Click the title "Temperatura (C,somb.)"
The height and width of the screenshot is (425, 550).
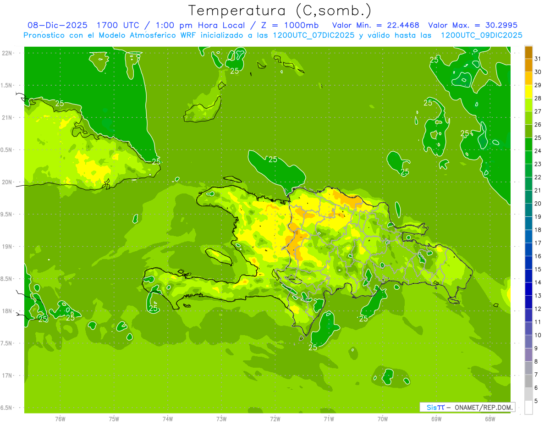(280, 10)
